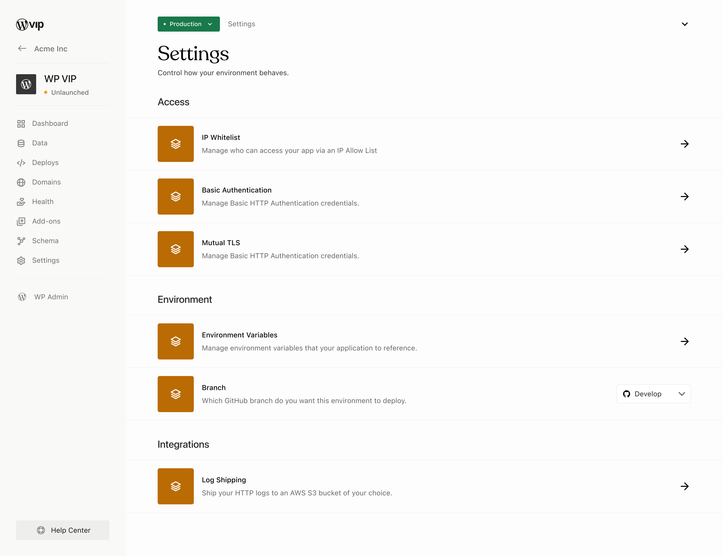Click the IP Whitelist settings icon
Viewport: 723px width, 556px height.
point(175,144)
